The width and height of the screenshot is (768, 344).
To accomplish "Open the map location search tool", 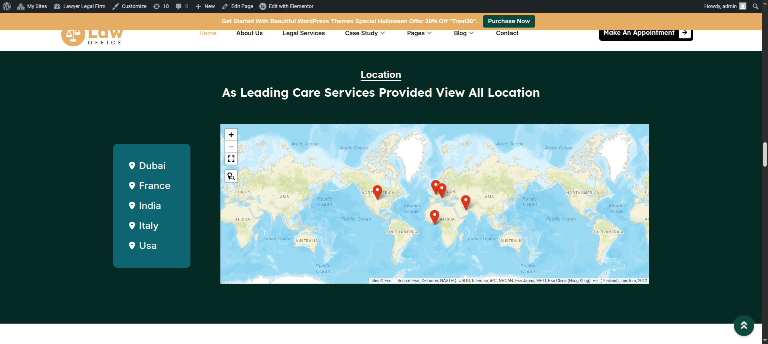I will pyautogui.click(x=231, y=176).
